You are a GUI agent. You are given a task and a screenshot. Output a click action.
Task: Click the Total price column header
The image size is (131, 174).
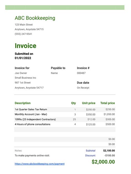(108, 103)
